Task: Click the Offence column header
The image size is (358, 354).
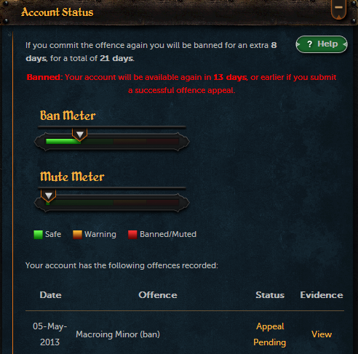Action: [x=158, y=295]
